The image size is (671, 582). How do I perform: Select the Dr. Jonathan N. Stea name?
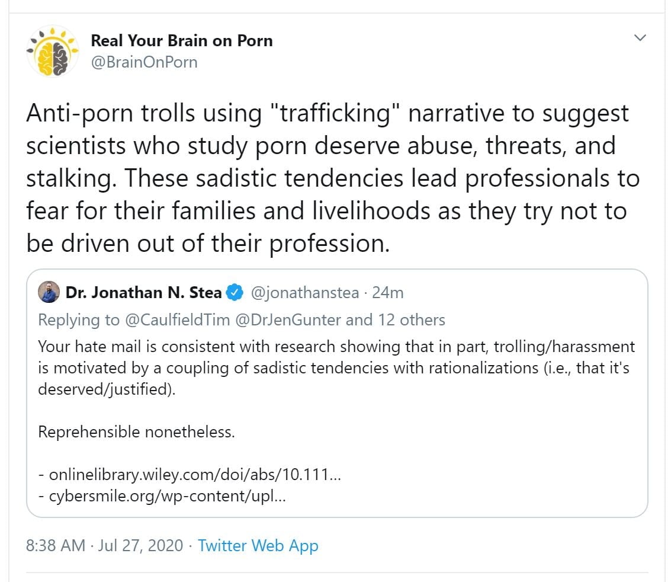144,293
